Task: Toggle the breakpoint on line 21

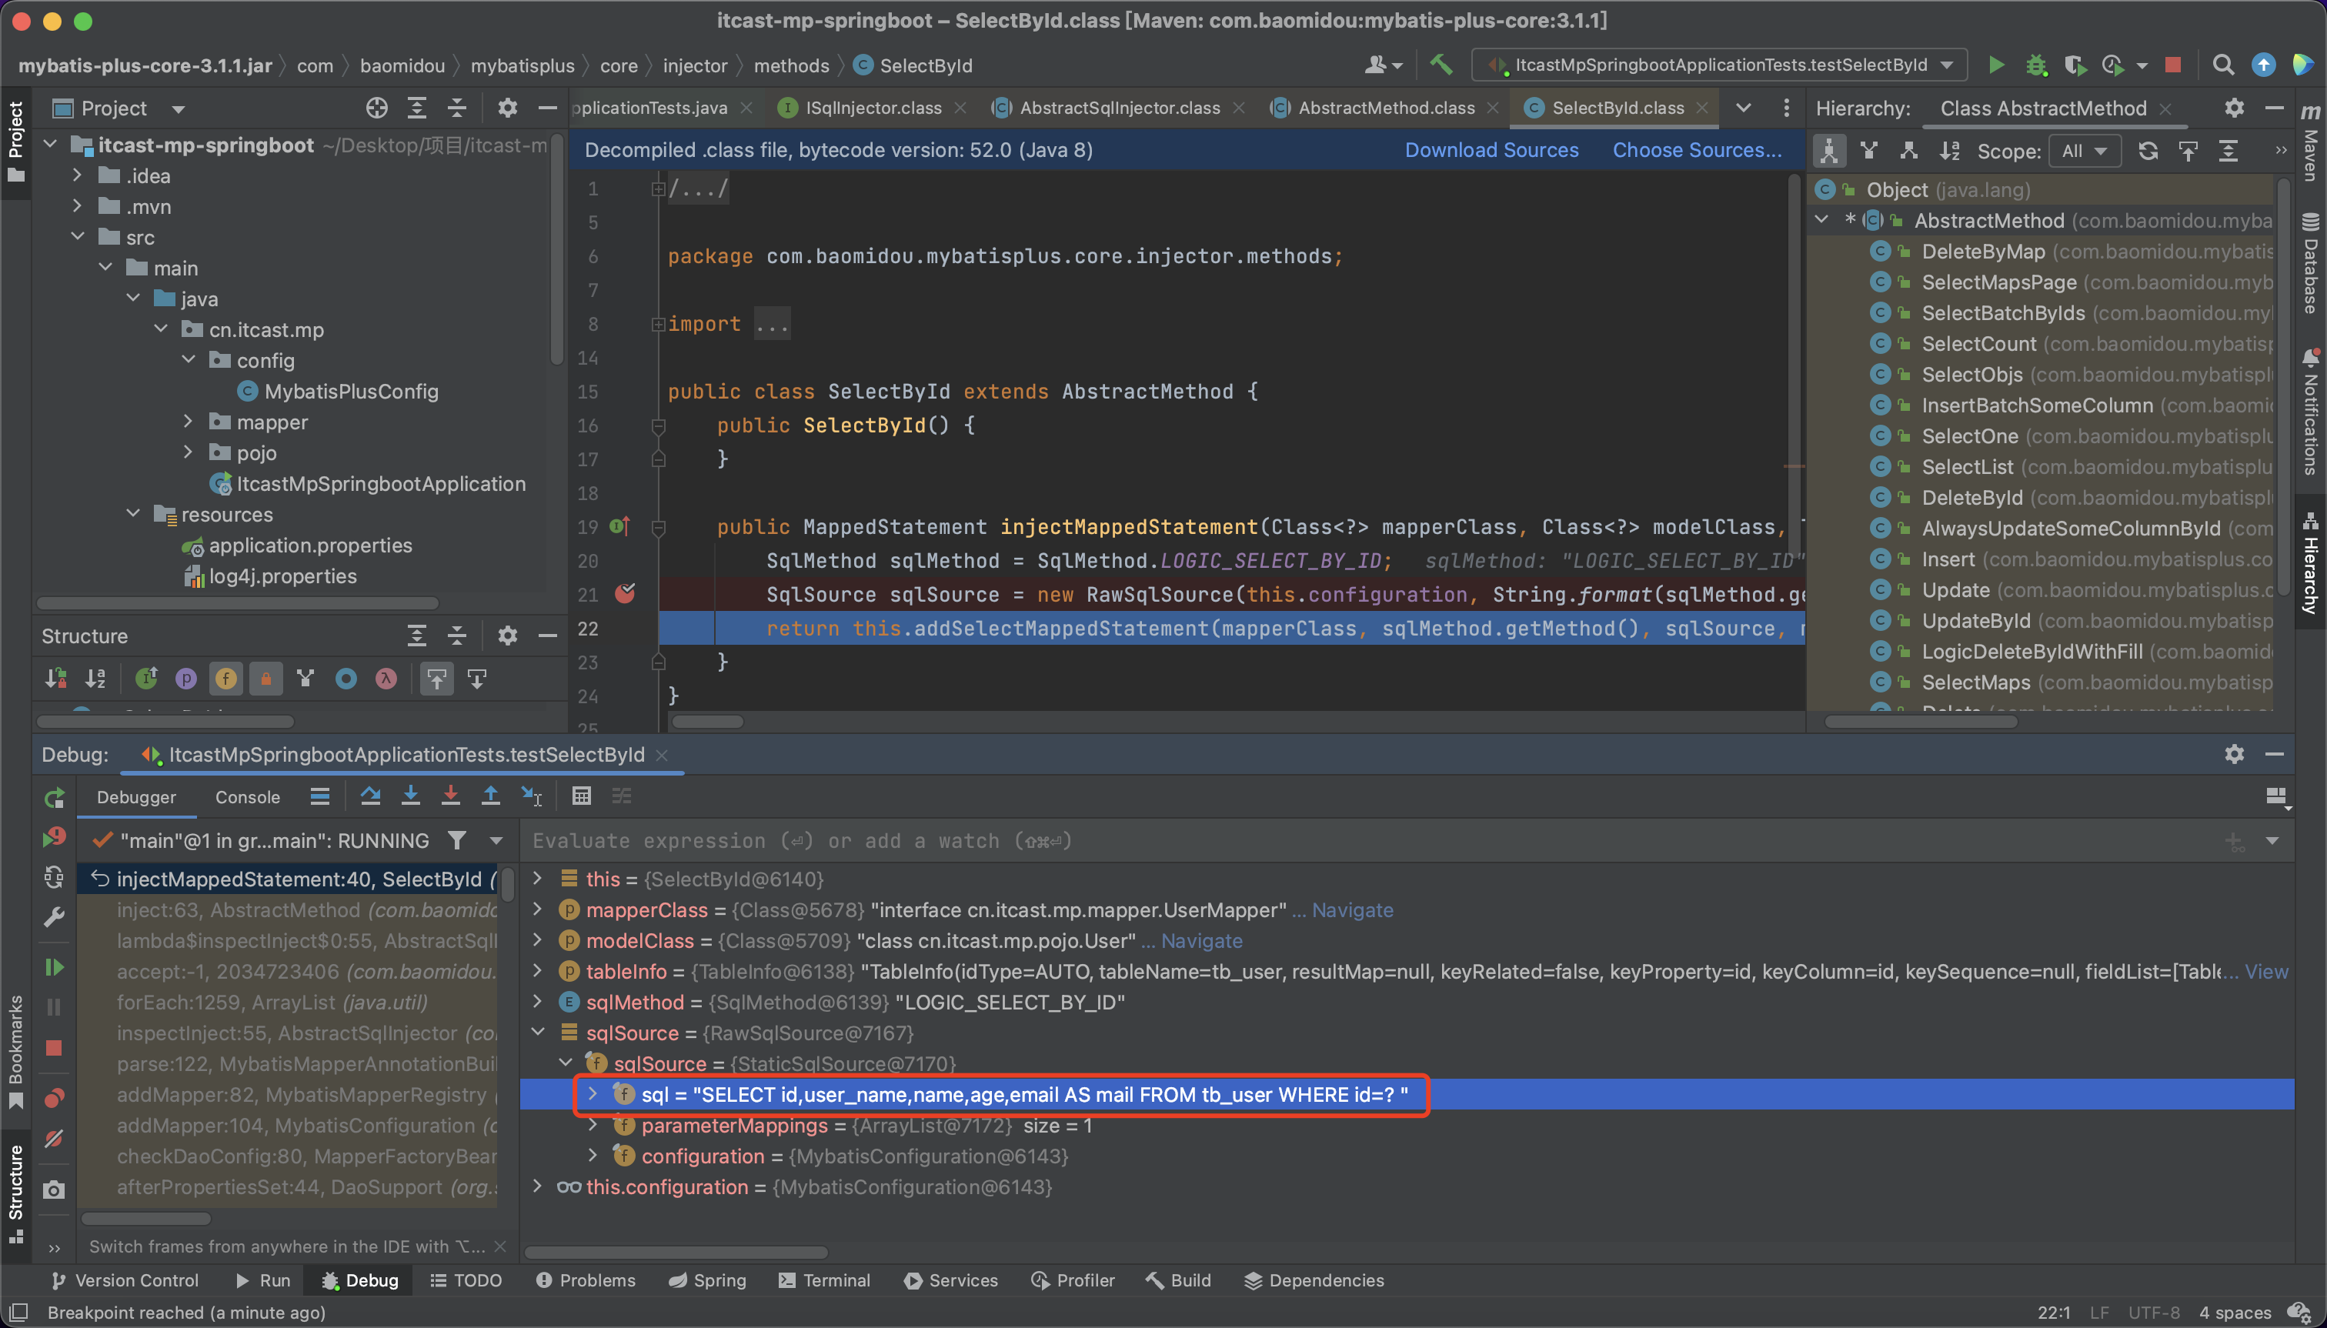Action: pos(625,595)
